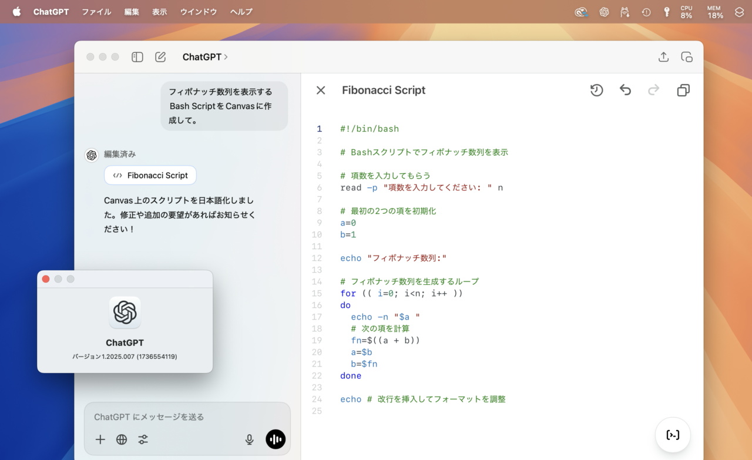Click the CPU 8% indicator
The height and width of the screenshot is (460, 752).
(x=686, y=12)
